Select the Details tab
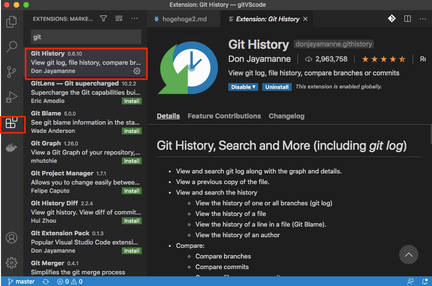The width and height of the screenshot is (432, 286). coord(168,116)
